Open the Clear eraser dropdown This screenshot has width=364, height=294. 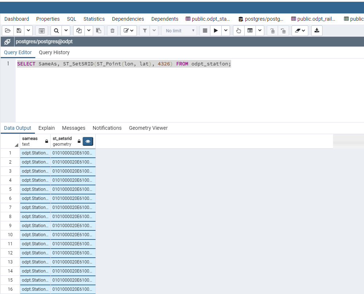pyautogui.click(x=300, y=31)
